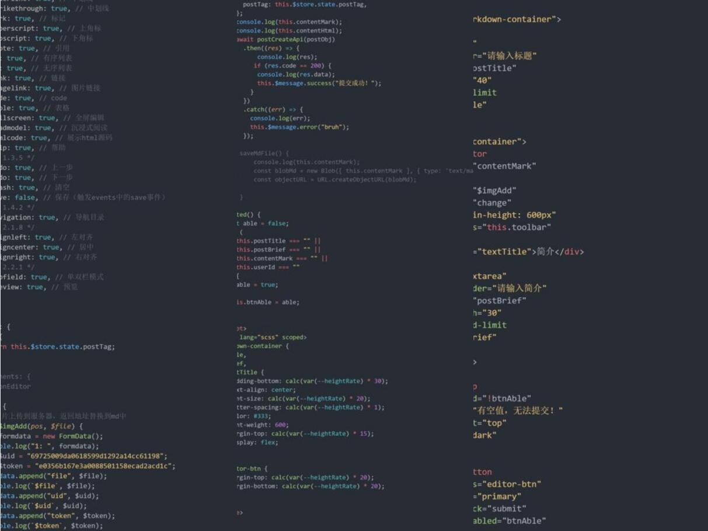Click the '$imgAdd(pos, $file) {' method signature
This screenshot has height=531, width=708.
tap(42, 426)
